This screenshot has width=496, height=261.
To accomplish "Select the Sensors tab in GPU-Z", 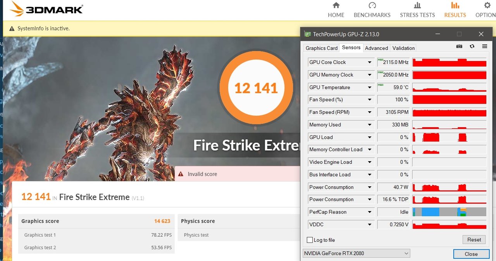I will pyautogui.click(x=351, y=48).
